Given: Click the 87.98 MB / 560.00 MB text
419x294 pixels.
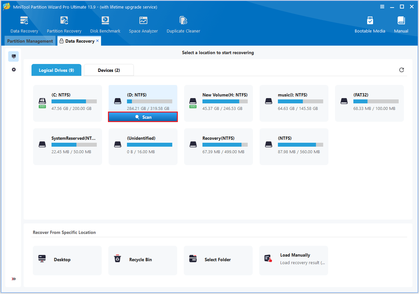Looking at the screenshot, I should [299, 152].
